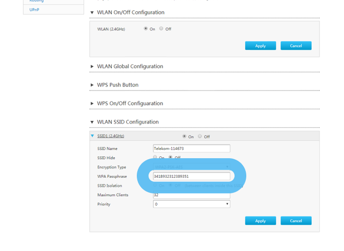Cancel the SSID configuration changes
The image size is (344, 251).
296,221
